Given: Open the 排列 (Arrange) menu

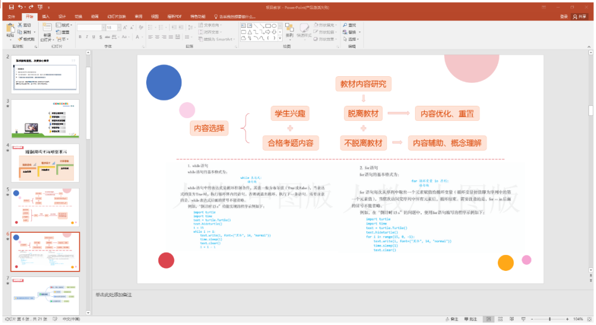Looking at the screenshot, I should coord(290,30).
